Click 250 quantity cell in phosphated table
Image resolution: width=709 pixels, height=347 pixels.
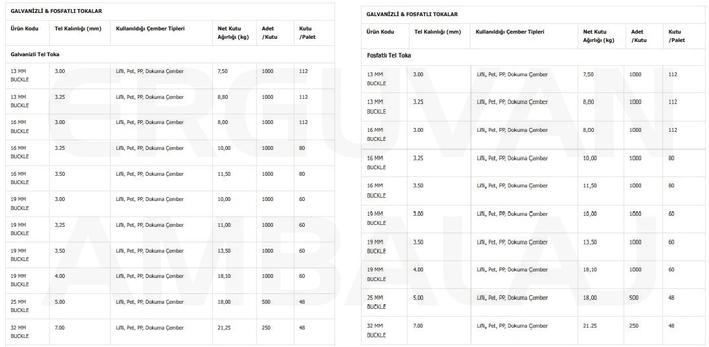coord(634,326)
